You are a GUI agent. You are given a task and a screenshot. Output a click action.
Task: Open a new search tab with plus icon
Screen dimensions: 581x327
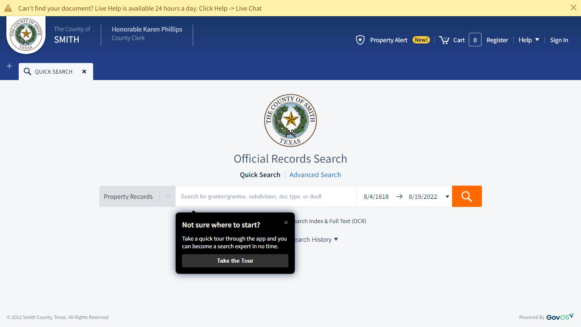(x=9, y=66)
